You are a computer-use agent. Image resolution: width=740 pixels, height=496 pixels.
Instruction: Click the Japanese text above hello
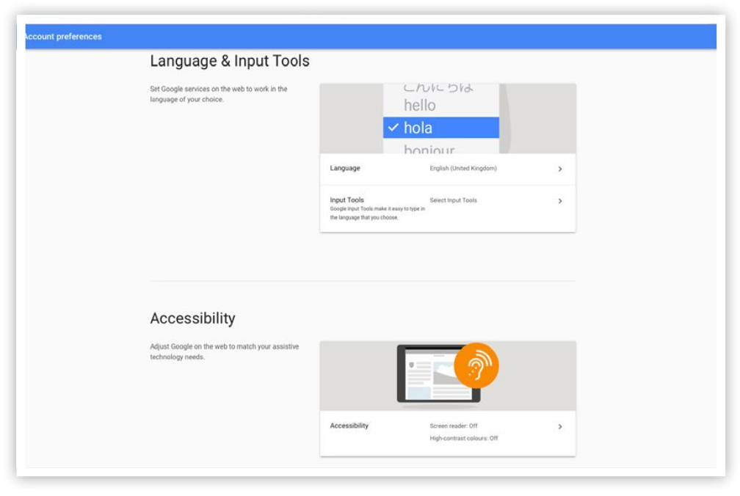pos(438,88)
